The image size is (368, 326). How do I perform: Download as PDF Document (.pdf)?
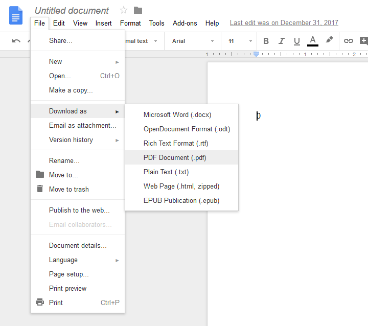pyautogui.click(x=181, y=157)
